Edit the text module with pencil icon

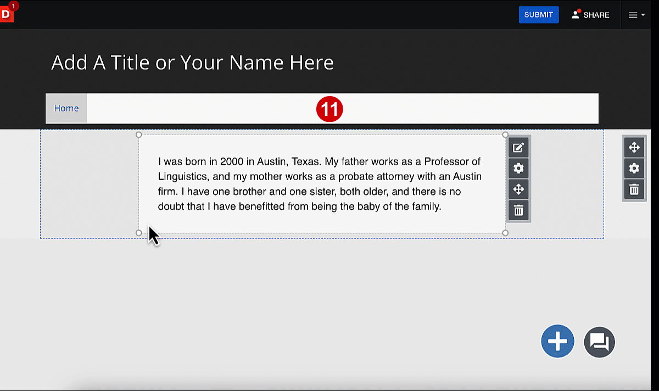pyautogui.click(x=518, y=147)
